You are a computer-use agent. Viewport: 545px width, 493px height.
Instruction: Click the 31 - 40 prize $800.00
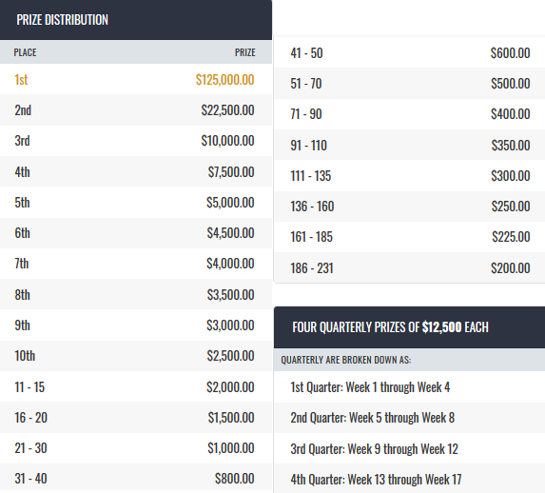point(235,479)
